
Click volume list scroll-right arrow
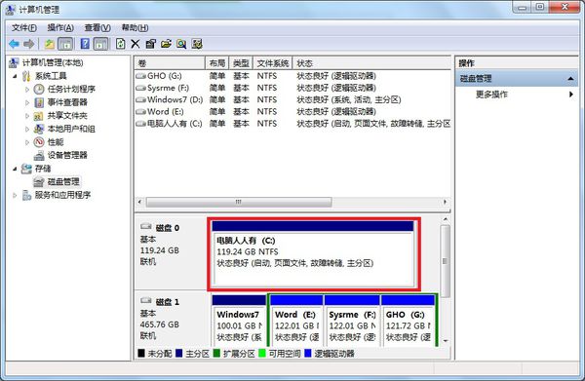pos(446,202)
